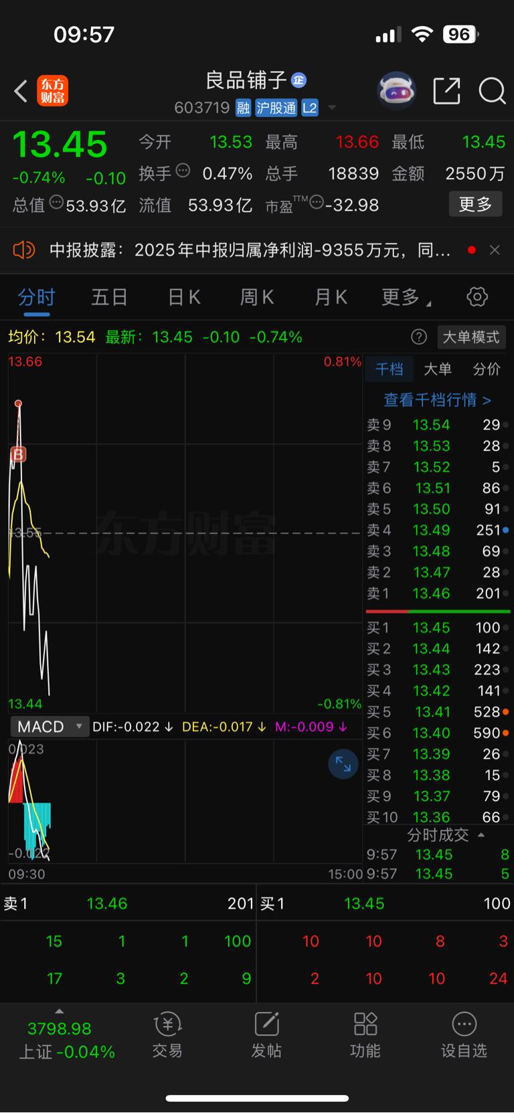Expand the stock title dropdown arrow
The image size is (514, 1113).
point(332,108)
